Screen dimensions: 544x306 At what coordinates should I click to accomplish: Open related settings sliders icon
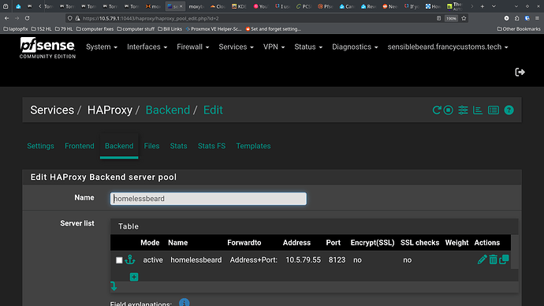(463, 110)
